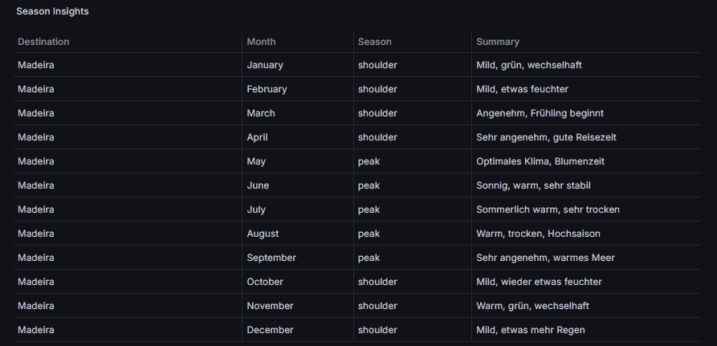
Task: Click the "Mild, etwas mehr Regen" summary
Action: point(531,330)
